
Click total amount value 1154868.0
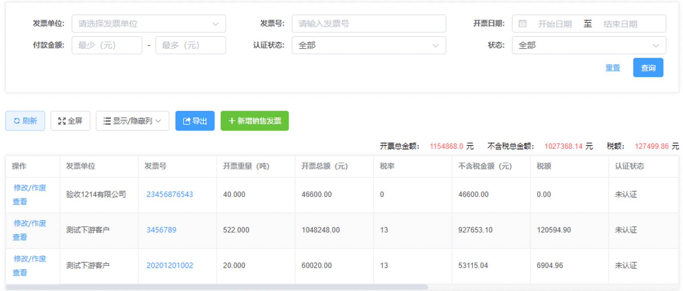[x=446, y=146]
